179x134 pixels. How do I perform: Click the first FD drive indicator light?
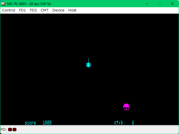(x=10, y=130)
